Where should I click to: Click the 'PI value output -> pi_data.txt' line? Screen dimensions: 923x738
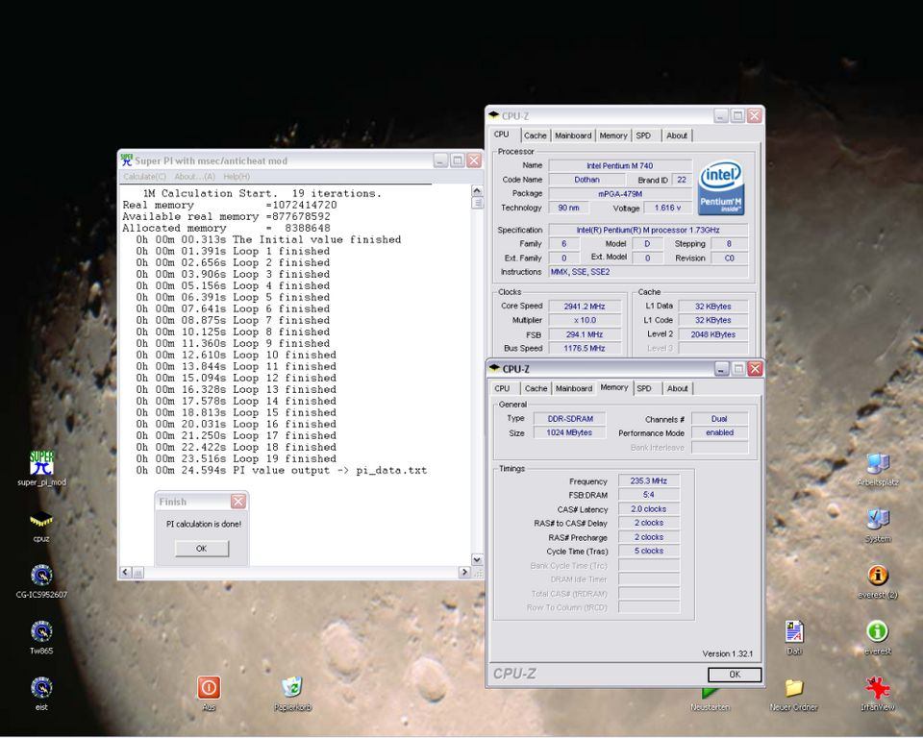coord(282,471)
